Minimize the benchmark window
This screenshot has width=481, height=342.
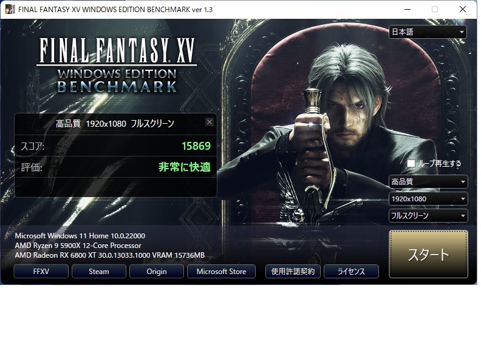408,9
